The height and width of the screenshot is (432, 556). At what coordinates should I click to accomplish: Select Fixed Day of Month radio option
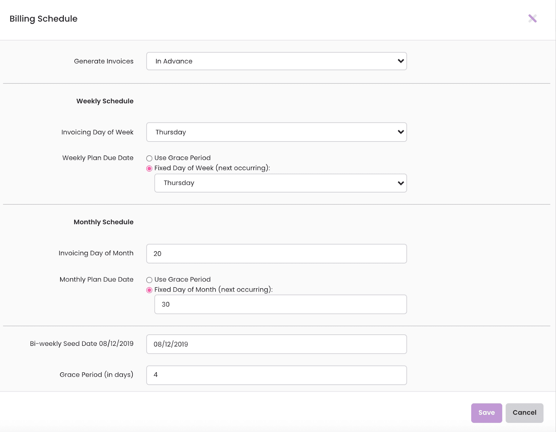pyautogui.click(x=149, y=290)
